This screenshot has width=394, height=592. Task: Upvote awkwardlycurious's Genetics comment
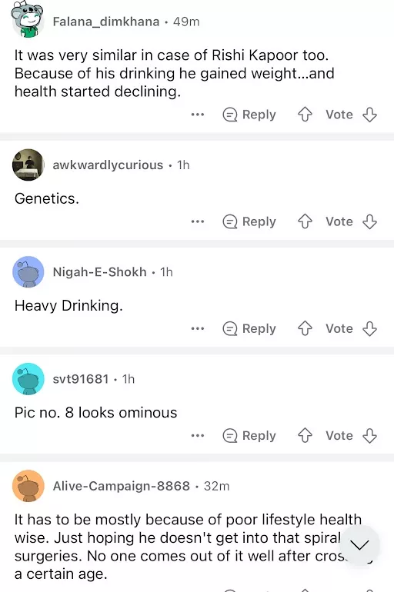pyautogui.click(x=305, y=221)
